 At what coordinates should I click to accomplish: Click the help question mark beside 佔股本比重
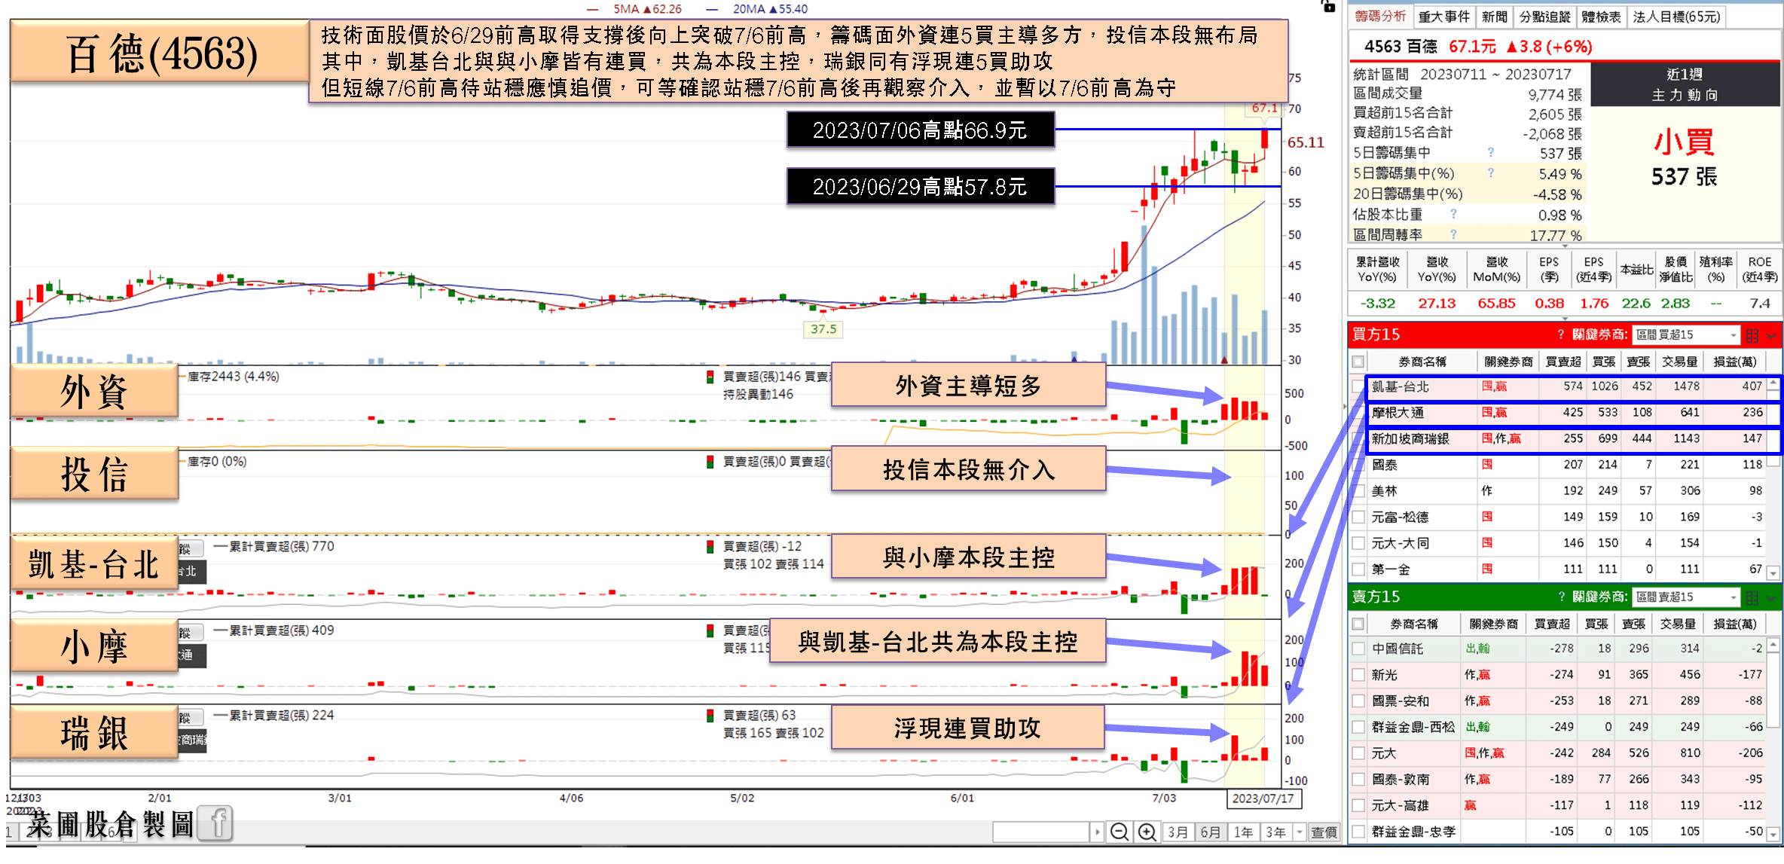pyautogui.click(x=1453, y=215)
